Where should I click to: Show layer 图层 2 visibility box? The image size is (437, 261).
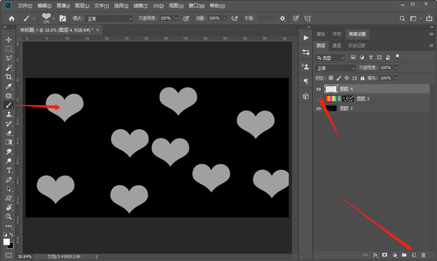click(x=319, y=99)
